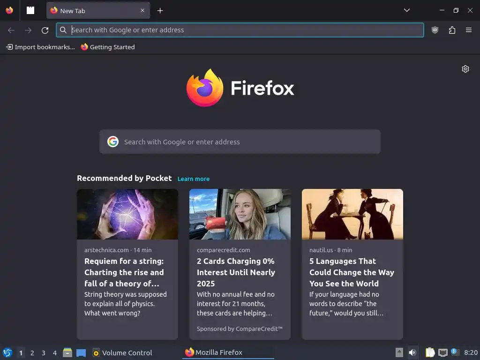The height and width of the screenshot is (360, 480).
Task: Click the comparecredit.com source label
Action: coord(223,250)
